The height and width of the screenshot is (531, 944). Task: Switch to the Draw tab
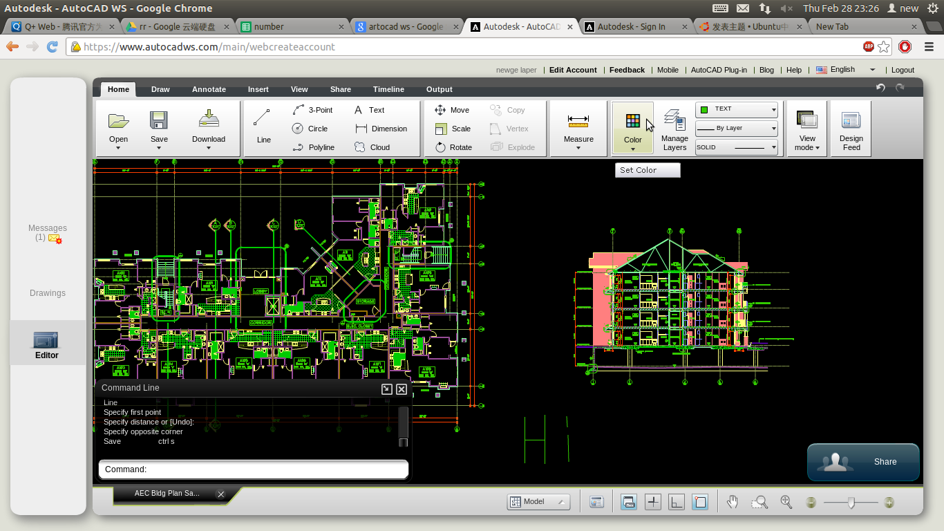click(160, 89)
